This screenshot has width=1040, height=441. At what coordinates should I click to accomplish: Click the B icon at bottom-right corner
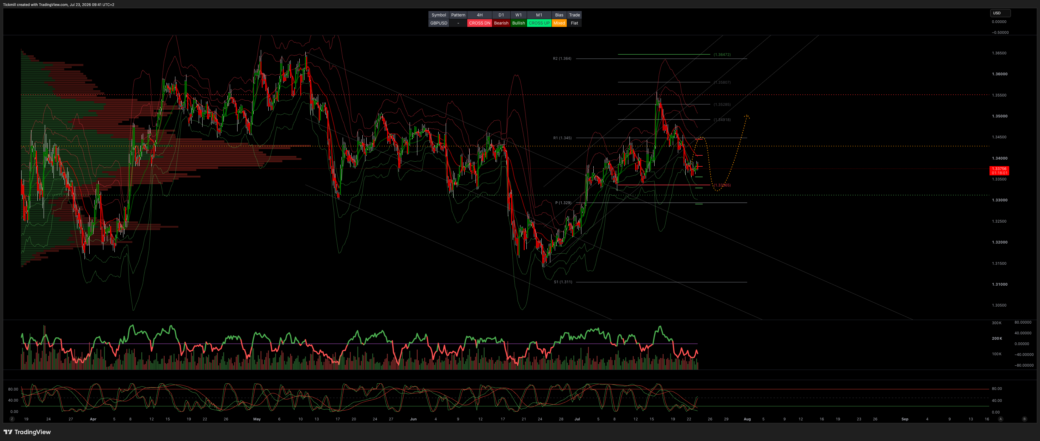(x=1024, y=419)
